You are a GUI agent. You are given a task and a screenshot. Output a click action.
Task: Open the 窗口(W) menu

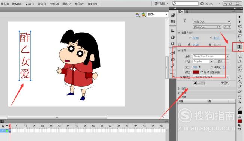click(x=80, y=4)
